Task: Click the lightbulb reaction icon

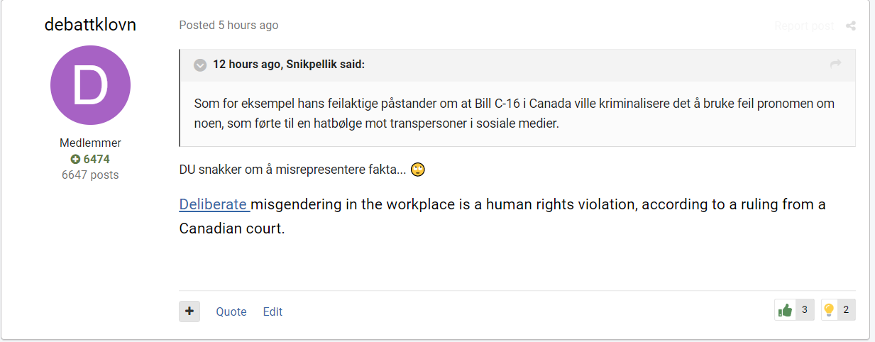Action: tap(828, 310)
